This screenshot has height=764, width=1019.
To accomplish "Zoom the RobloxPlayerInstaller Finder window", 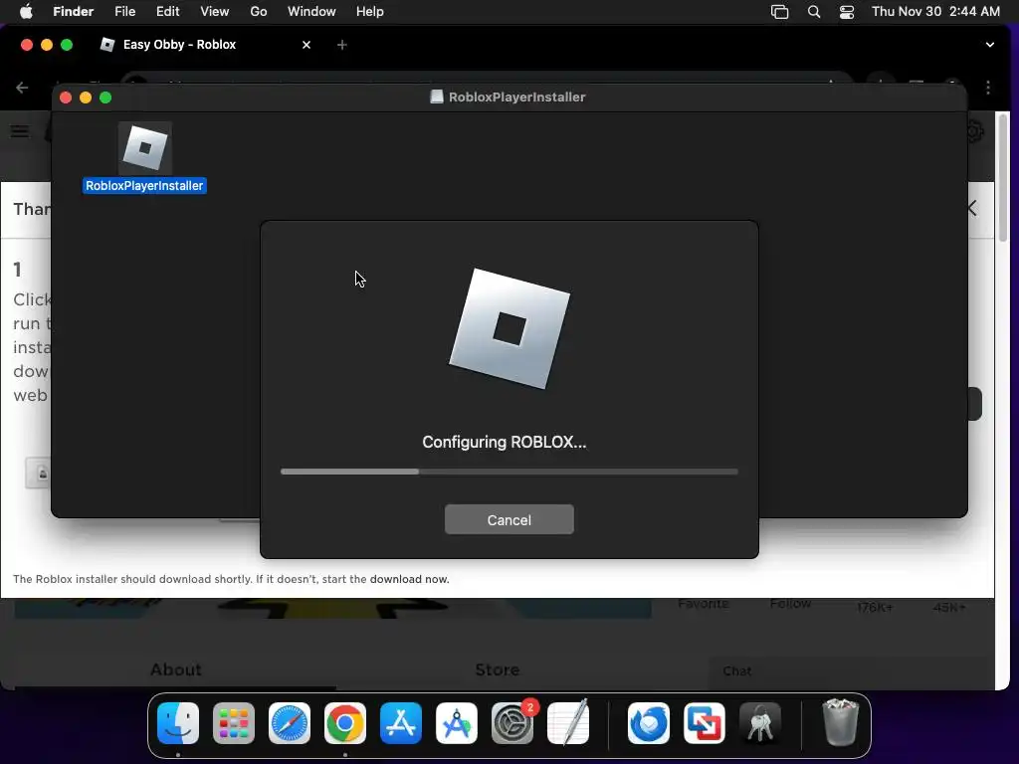I will coord(105,97).
